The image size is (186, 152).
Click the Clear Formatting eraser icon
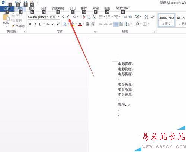point(84,17)
